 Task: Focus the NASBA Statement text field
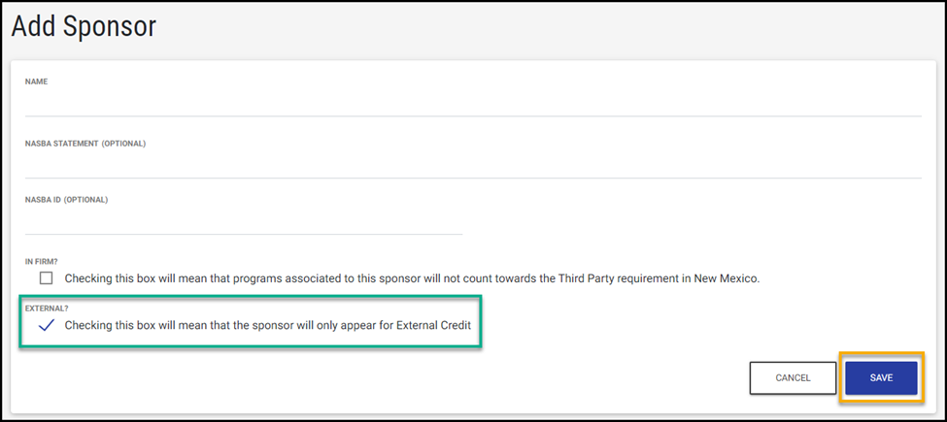click(x=472, y=165)
